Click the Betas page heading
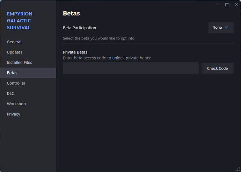The width and height of the screenshot is (241, 172). (71, 13)
